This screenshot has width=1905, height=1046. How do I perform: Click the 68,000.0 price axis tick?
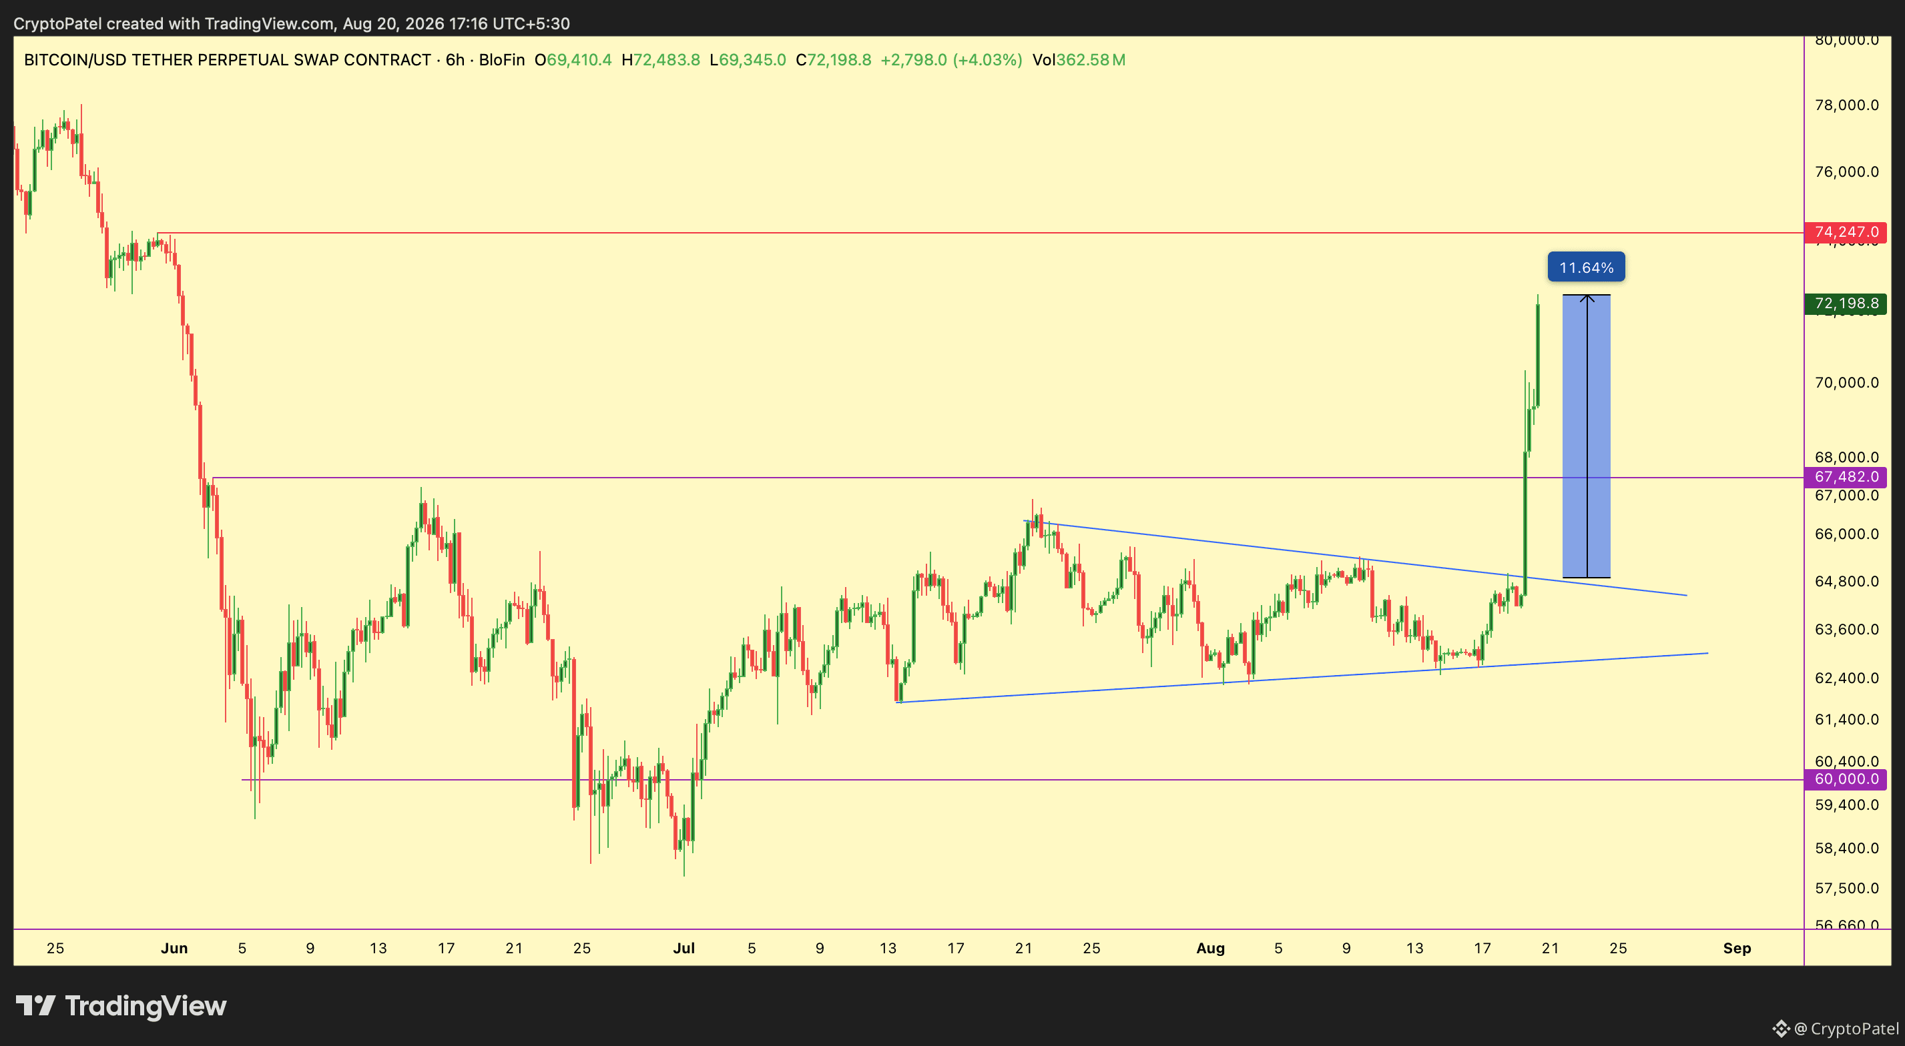point(1846,457)
